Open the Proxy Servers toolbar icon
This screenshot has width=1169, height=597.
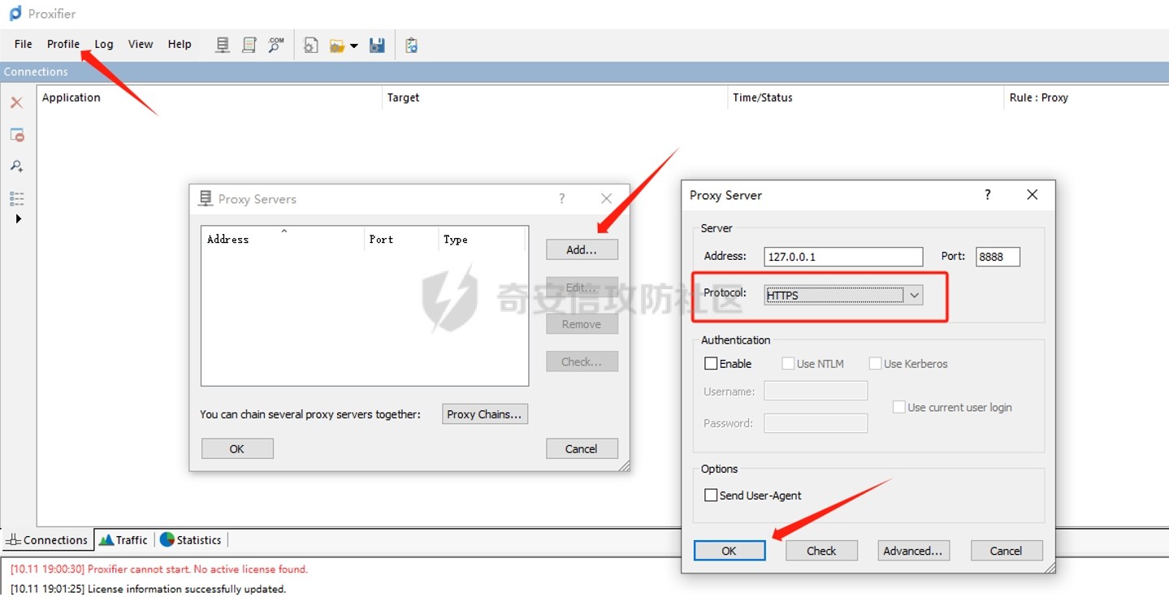[x=223, y=45]
